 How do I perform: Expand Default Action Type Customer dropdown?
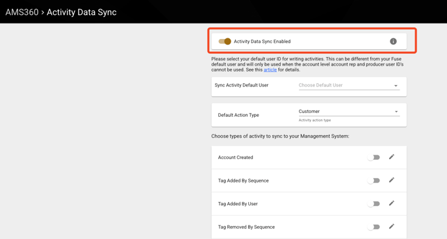pyautogui.click(x=349, y=111)
